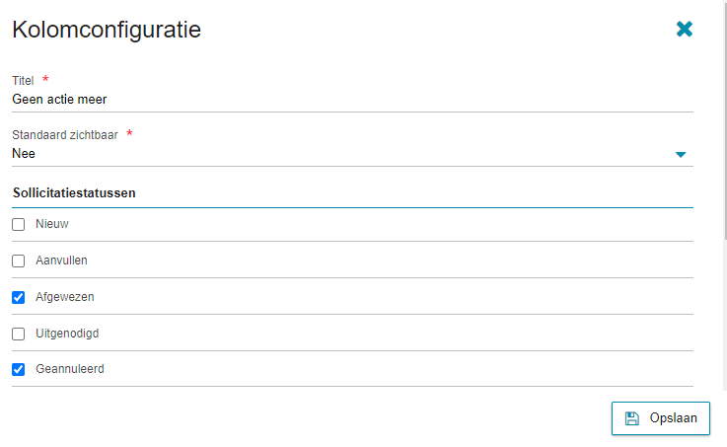The width and height of the screenshot is (727, 447).
Task: Focus the Titel field 'Geen actie meer'
Action: tap(352, 100)
